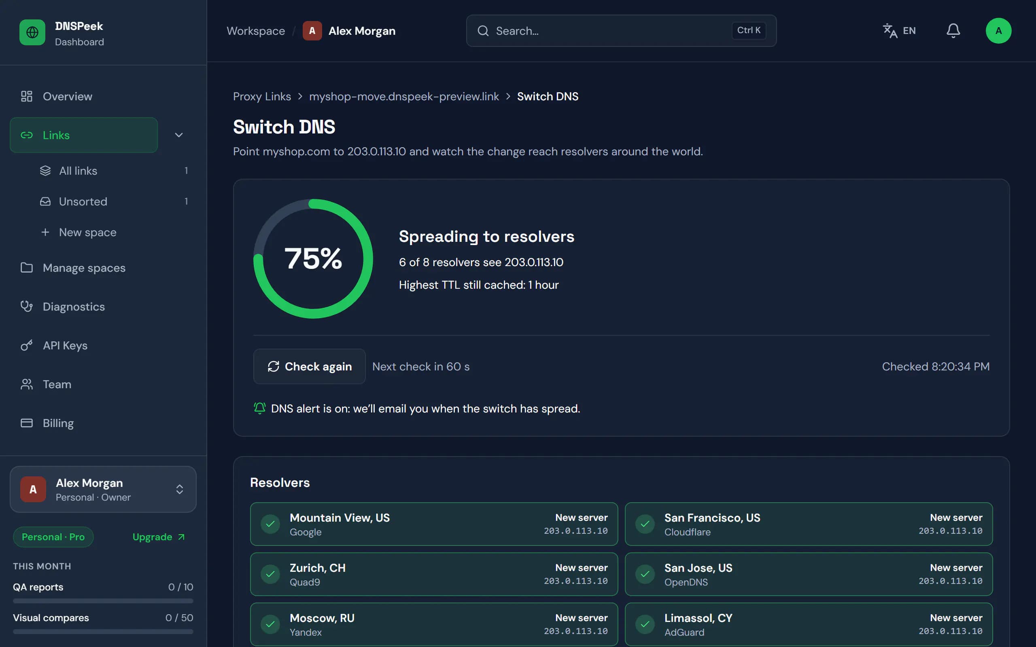Screen dimensions: 1036x647
Task: Click the API Keys key icon
Action: (x=27, y=345)
